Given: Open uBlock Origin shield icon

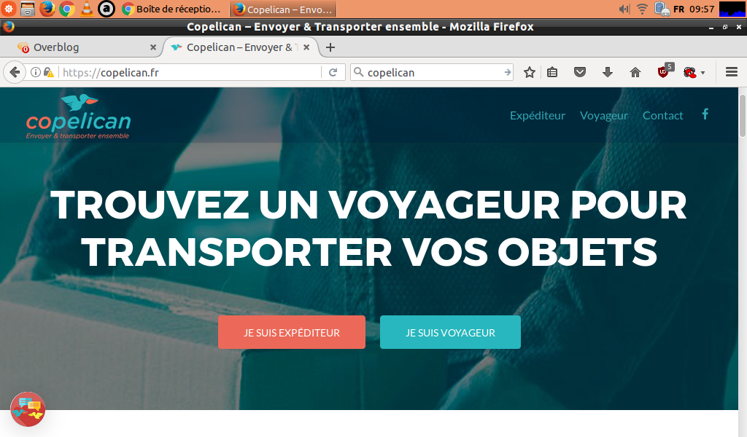Looking at the screenshot, I should click(663, 72).
